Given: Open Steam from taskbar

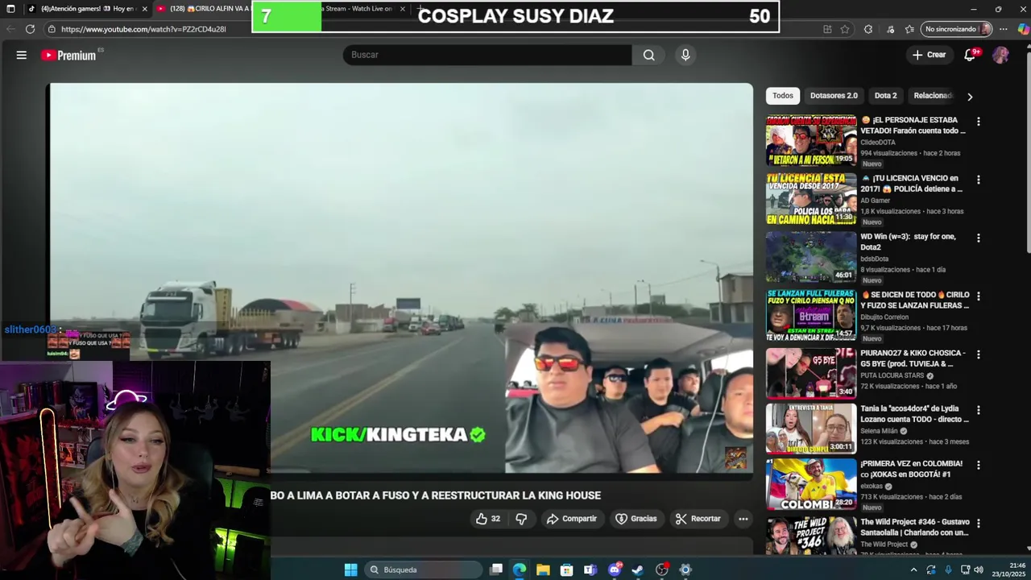Looking at the screenshot, I should click(x=637, y=570).
